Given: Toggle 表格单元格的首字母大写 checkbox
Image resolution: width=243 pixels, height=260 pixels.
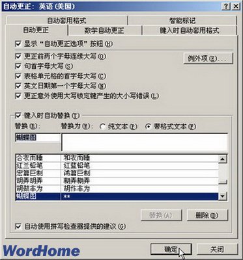Looking at the screenshot, I should (x=18, y=76).
